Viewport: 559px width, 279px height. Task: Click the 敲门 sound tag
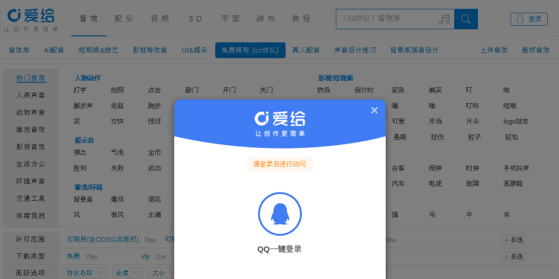[x=191, y=90]
